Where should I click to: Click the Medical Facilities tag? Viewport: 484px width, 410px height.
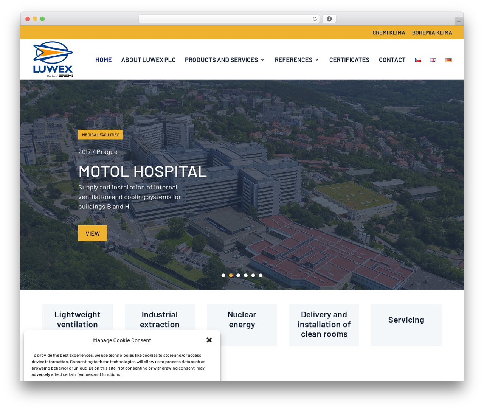pyautogui.click(x=101, y=135)
